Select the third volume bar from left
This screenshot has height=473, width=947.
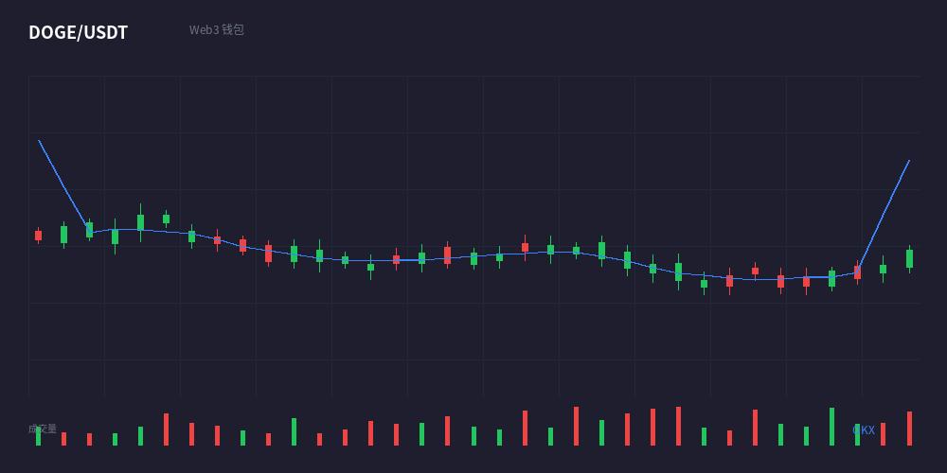click(x=89, y=439)
